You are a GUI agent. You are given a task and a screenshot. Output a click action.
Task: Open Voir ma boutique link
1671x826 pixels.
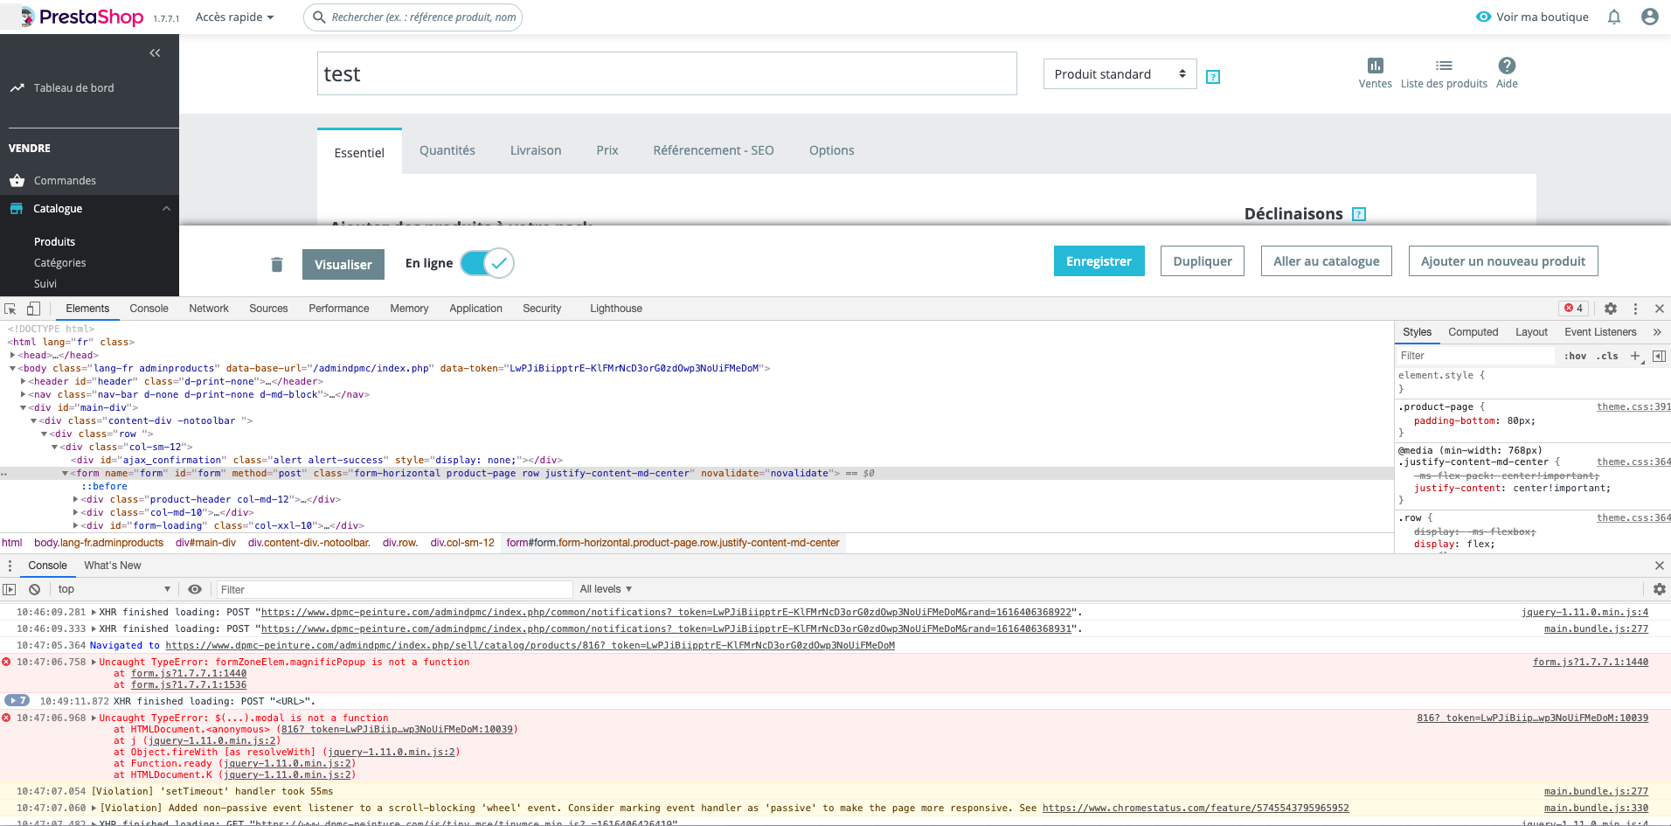coord(1532,17)
